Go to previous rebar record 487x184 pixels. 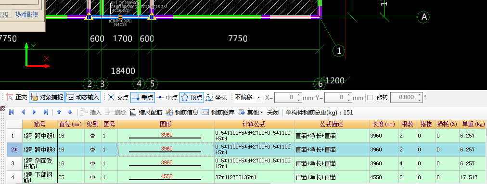[x=23, y=112]
